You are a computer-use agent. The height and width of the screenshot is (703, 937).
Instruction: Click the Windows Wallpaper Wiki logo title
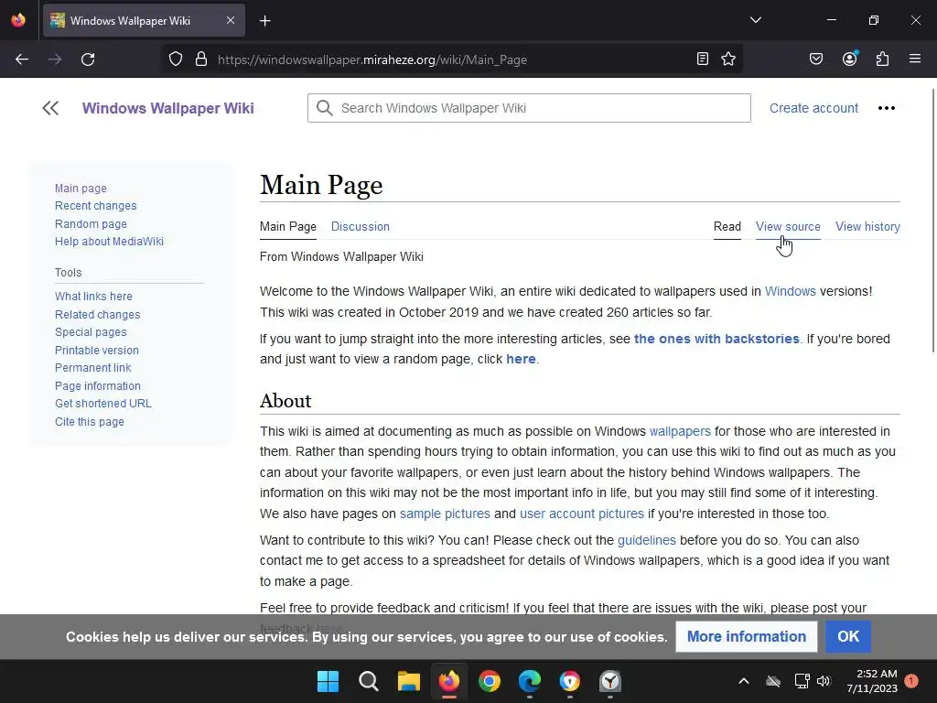168,108
